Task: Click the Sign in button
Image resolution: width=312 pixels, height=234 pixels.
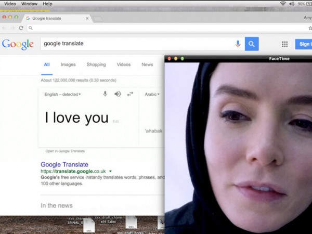Action: tap(304, 44)
